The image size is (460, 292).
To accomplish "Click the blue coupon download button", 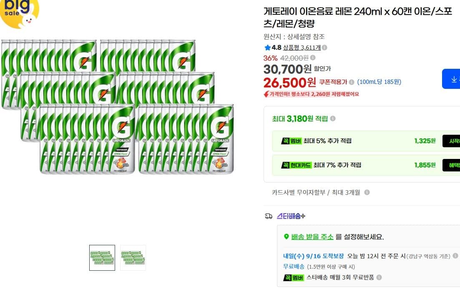I will (451, 79).
